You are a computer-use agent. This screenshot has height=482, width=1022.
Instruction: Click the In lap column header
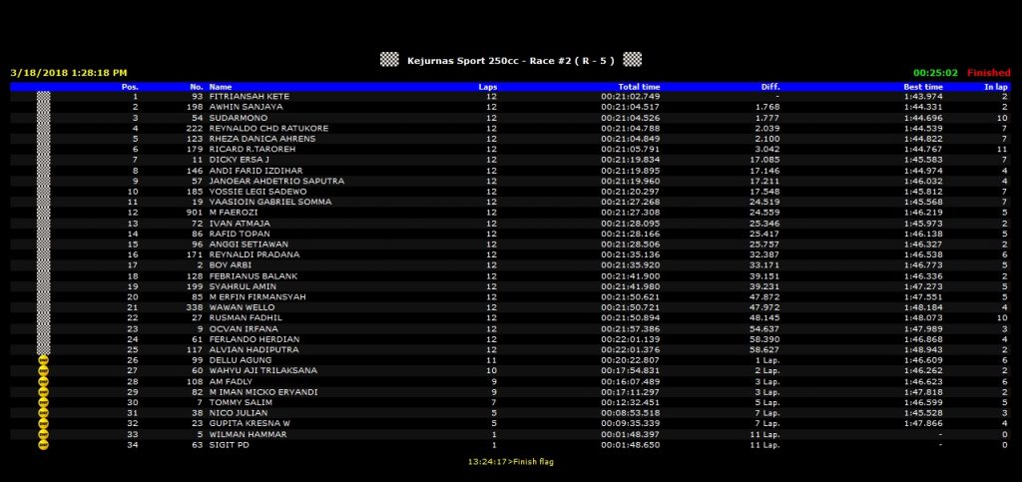996,87
